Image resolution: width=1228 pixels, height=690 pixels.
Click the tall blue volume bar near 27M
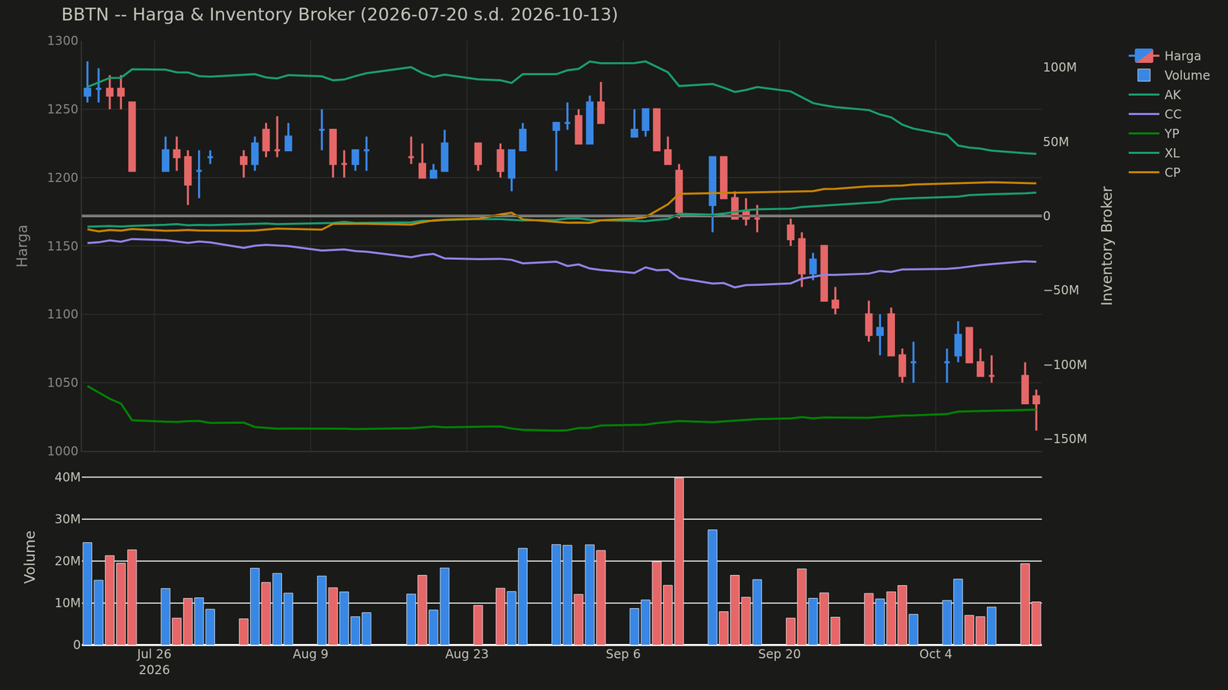point(712,587)
